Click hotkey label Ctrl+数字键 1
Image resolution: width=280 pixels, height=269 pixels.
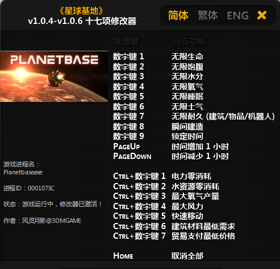click(139, 176)
